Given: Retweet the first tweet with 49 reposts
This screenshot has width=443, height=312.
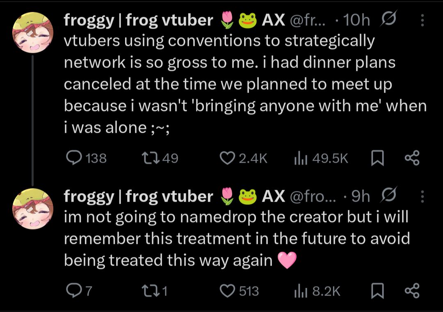Looking at the screenshot, I should [x=147, y=158].
